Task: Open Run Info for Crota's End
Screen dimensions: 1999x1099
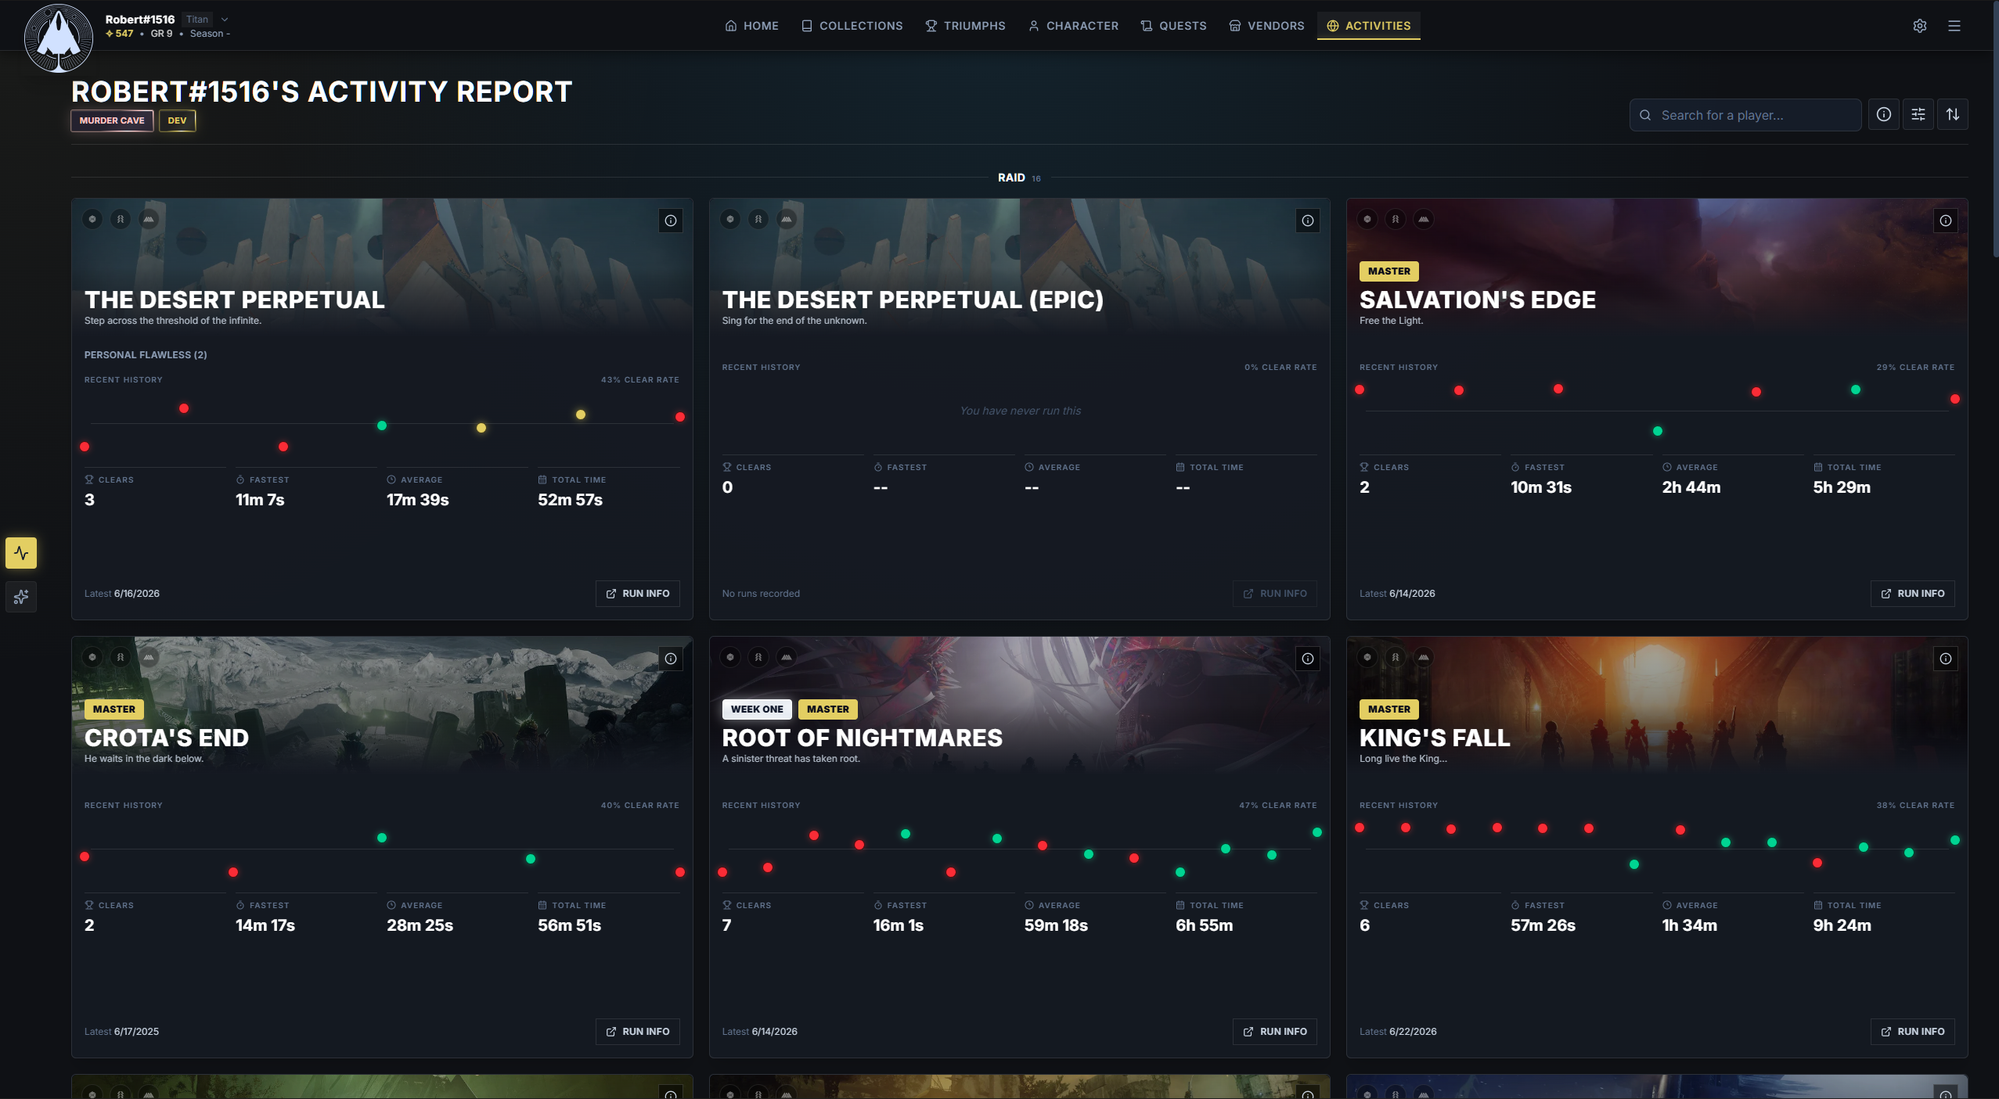Action: click(x=638, y=1032)
